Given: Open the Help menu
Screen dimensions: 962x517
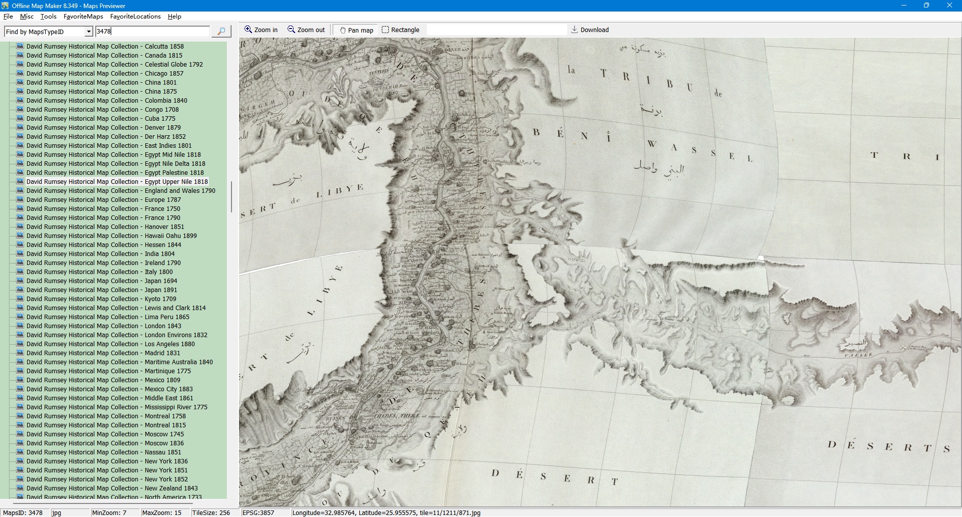Looking at the screenshot, I should [x=174, y=17].
